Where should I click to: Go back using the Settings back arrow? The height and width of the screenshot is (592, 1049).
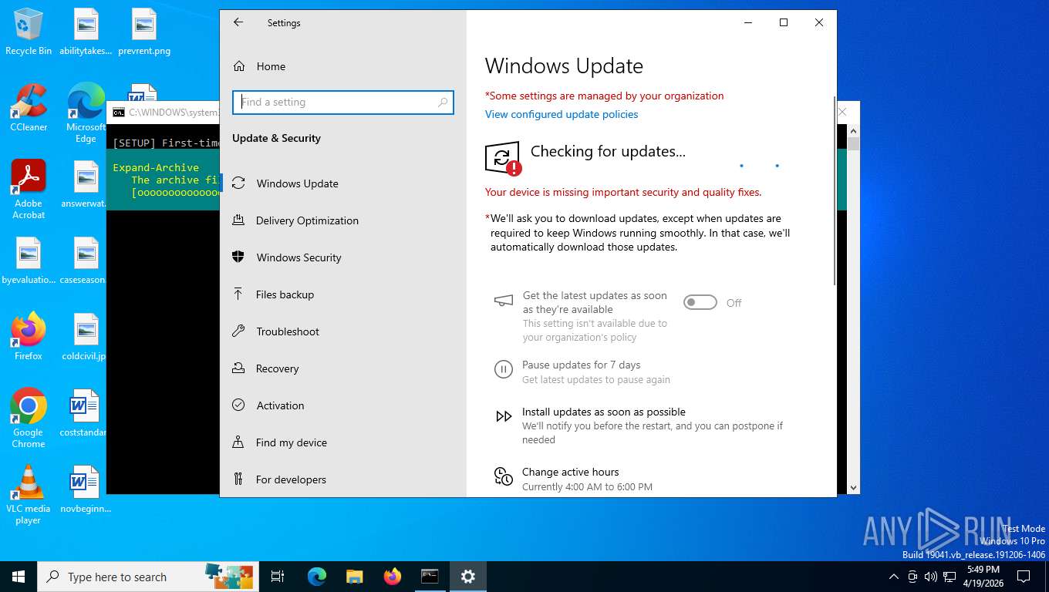click(x=238, y=22)
